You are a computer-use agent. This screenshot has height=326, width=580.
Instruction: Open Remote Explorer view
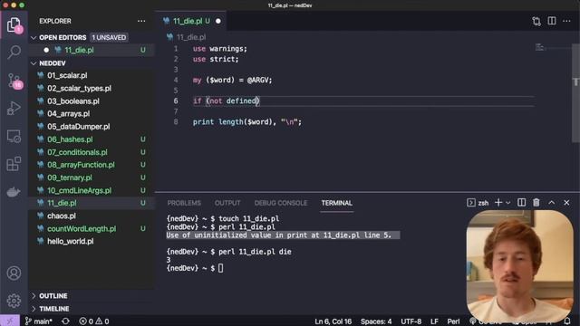pos(14,137)
